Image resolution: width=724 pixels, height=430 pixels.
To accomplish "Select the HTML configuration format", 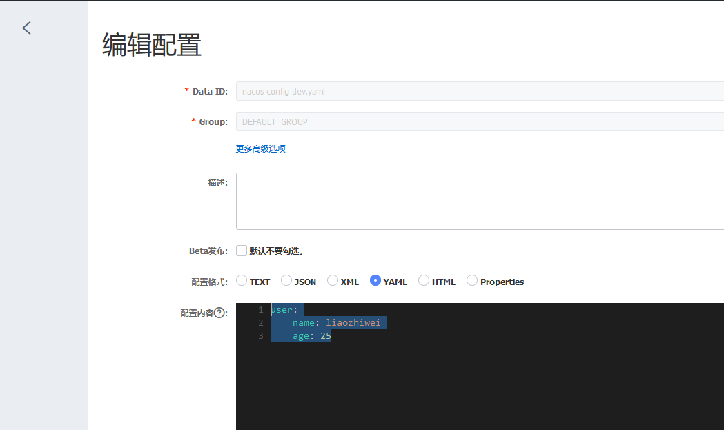I will pos(422,281).
